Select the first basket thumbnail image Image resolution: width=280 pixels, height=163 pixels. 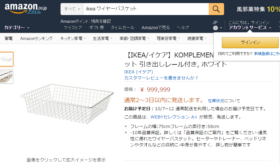point(6,59)
